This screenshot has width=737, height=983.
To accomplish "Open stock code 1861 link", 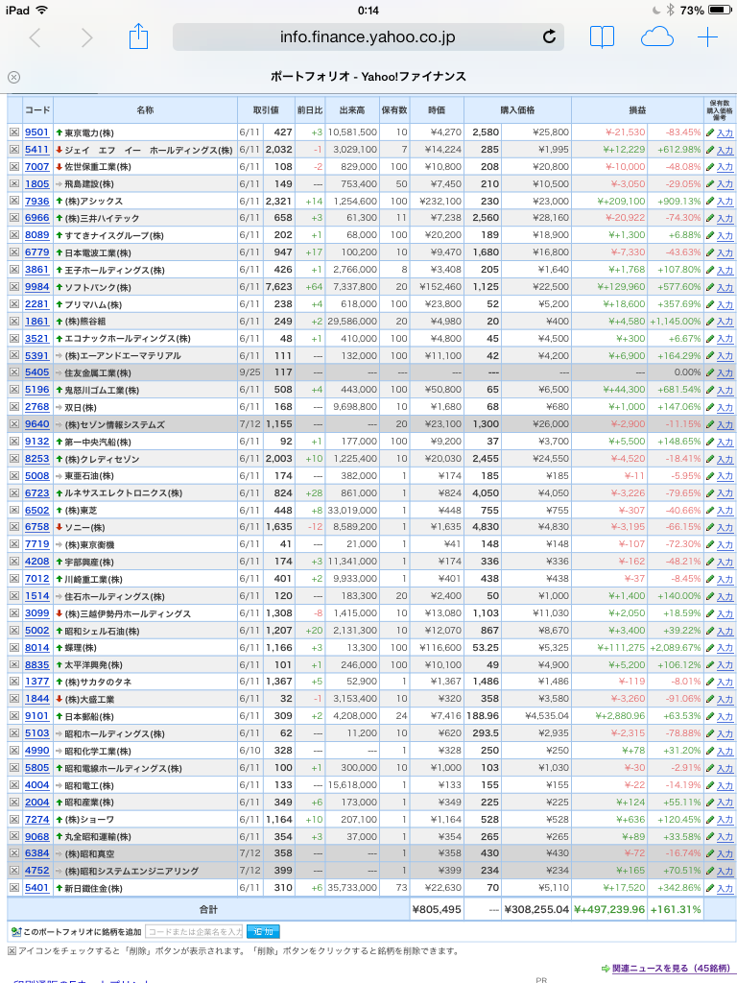I will coord(37,321).
